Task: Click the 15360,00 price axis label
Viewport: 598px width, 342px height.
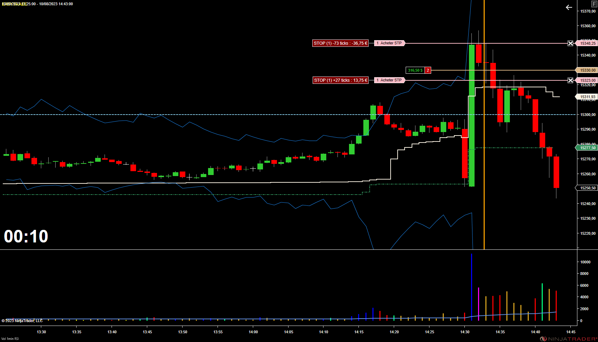Action: (588, 26)
